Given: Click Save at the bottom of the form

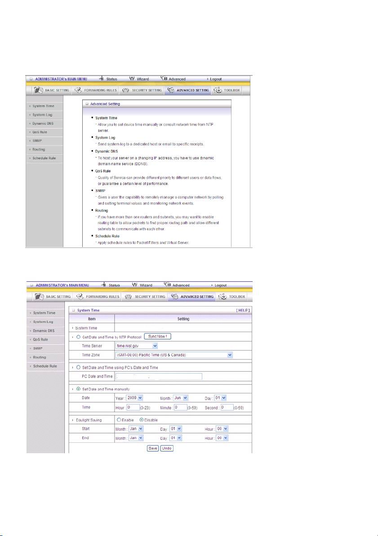Looking at the screenshot, I should click(x=153, y=448).
